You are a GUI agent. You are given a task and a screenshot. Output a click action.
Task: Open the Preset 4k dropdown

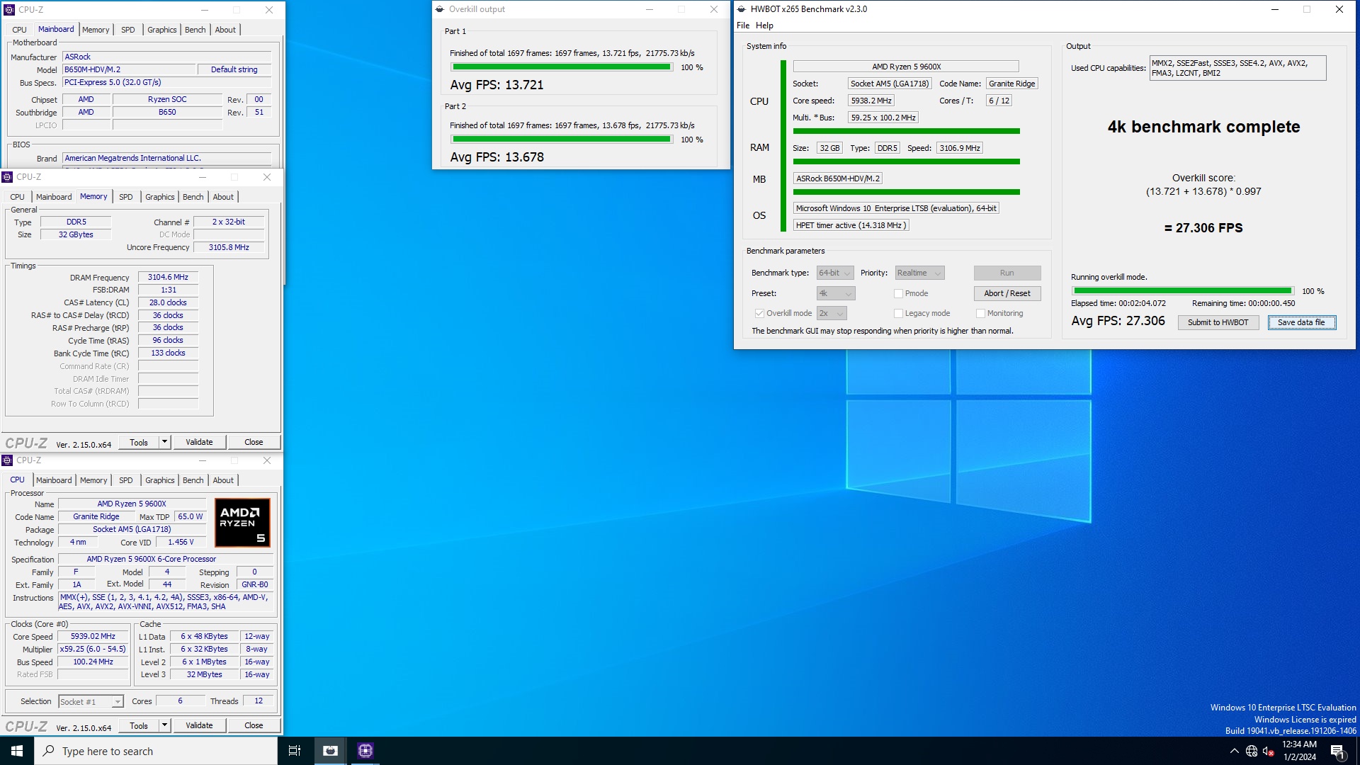coord(836,293)
